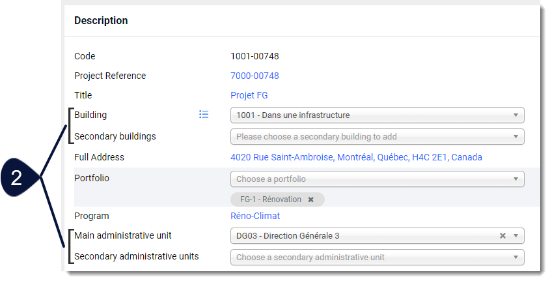The image size is (550, 281).
Task: Click the Projet FG title link
Action: tap(249, 95)
